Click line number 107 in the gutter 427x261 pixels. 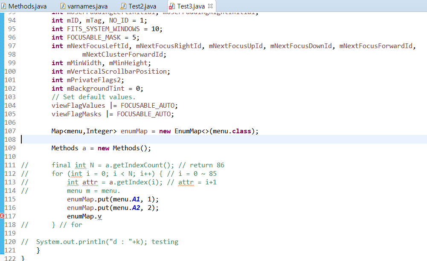point(10,131)
